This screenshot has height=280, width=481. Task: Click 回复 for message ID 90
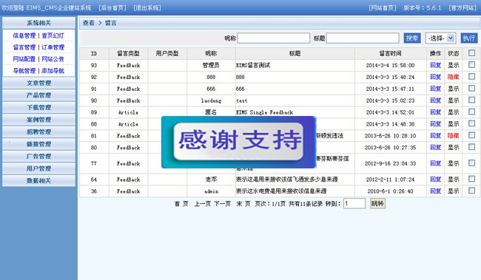[x=436, y=100]
